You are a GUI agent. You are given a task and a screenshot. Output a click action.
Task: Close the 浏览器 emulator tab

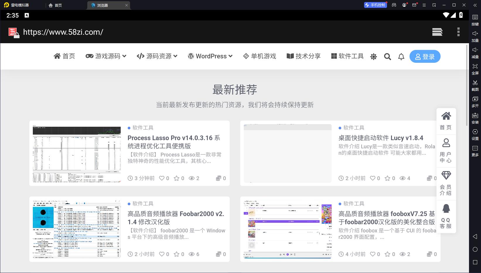[x=127, y=5]
